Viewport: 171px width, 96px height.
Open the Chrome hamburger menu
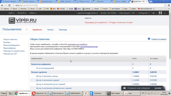coord(169,5)
